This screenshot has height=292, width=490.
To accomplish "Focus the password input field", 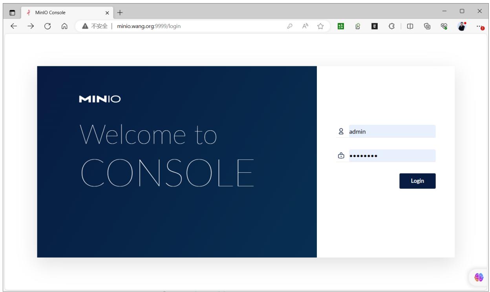I will 392,156.
